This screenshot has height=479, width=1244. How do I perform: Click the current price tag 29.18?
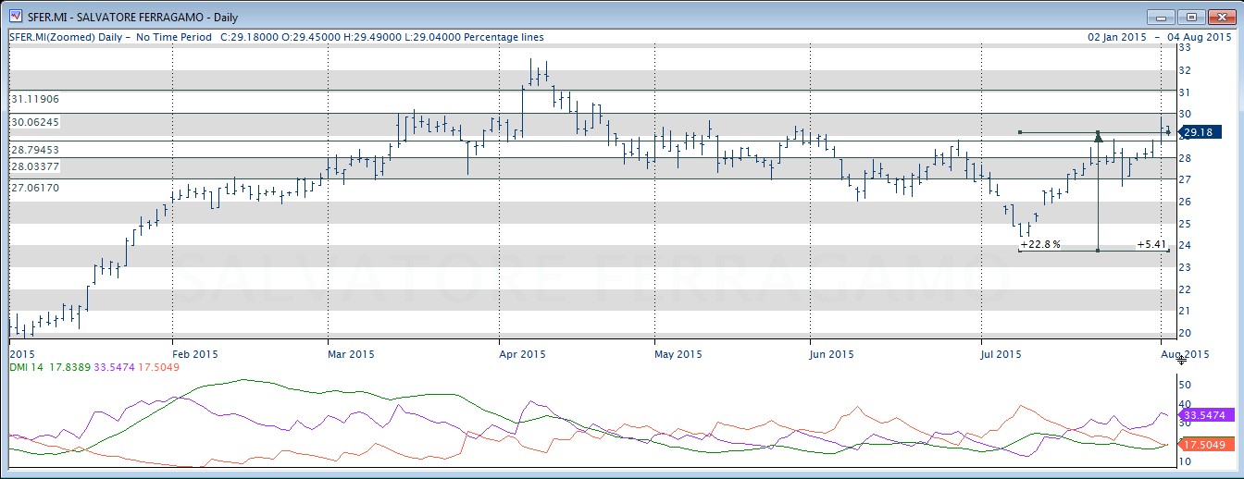click(1200, 132)
